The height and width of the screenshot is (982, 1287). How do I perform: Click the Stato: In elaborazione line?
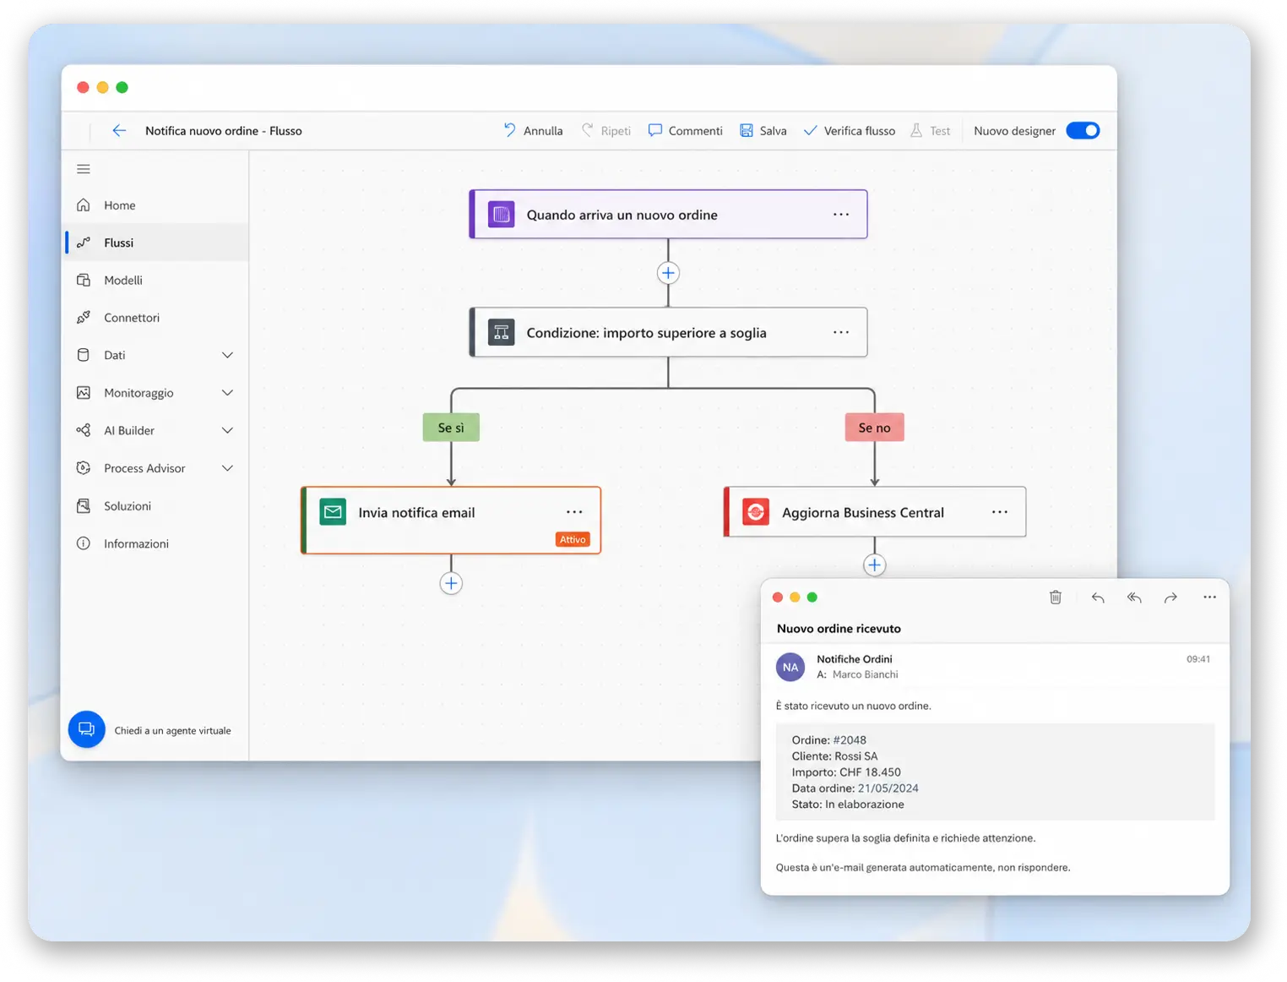pyautogui.click(x=848, y=804)
